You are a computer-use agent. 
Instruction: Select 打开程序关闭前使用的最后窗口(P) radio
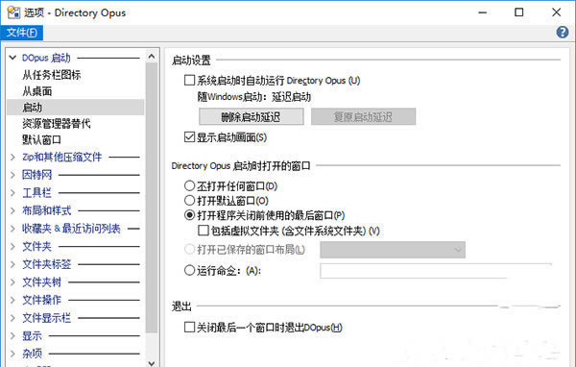click(189, 215)
